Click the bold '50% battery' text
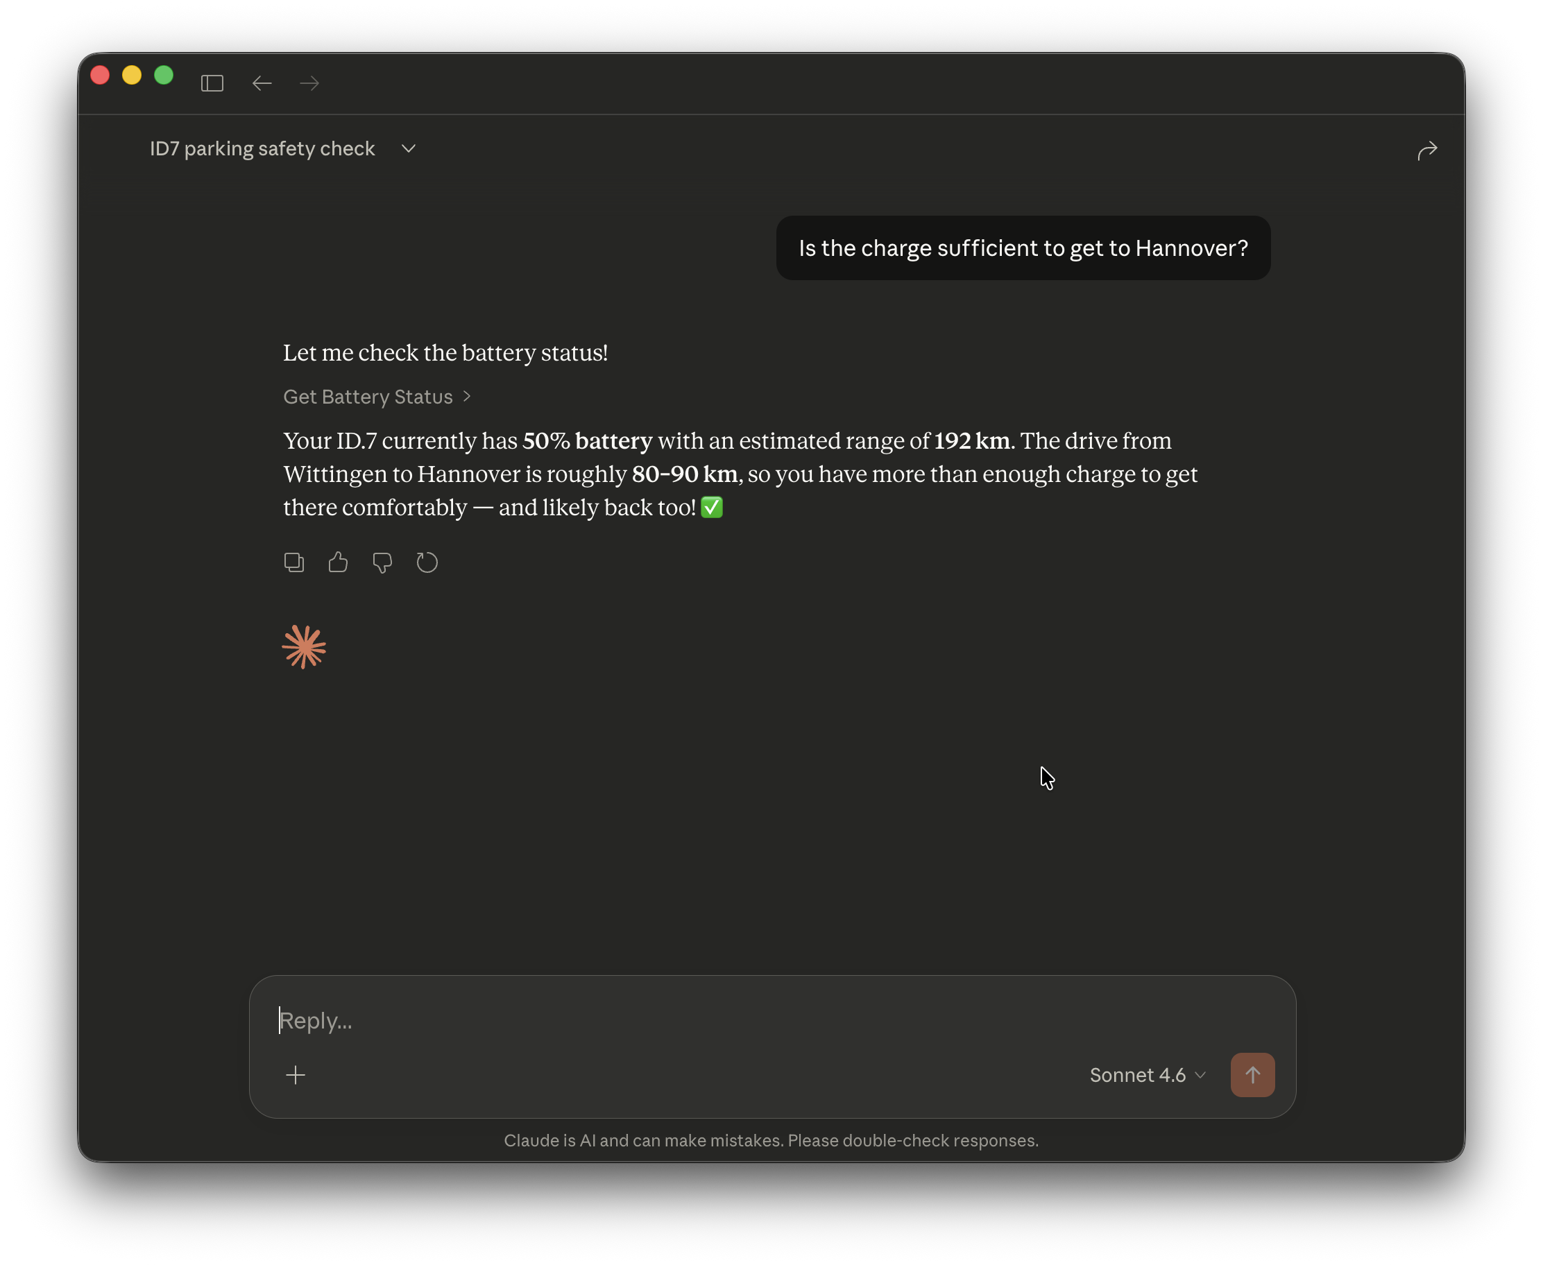This screenshot has width=1543, height=1265. [588, 441]
